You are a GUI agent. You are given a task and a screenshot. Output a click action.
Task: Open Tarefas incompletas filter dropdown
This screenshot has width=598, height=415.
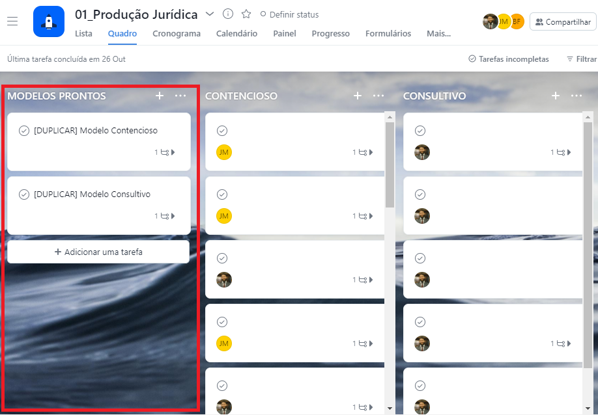508,59
